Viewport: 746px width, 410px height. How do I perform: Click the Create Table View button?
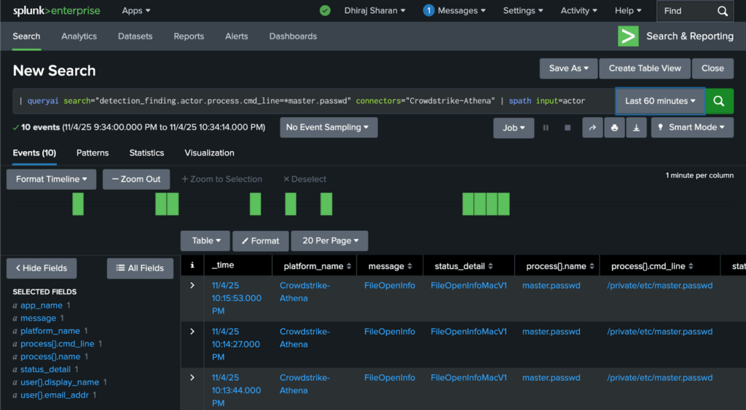pyautogui.click(x=645, y=68)
